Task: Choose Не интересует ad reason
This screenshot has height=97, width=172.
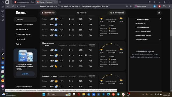Action: pyautogui.click(x=141, y=23)
